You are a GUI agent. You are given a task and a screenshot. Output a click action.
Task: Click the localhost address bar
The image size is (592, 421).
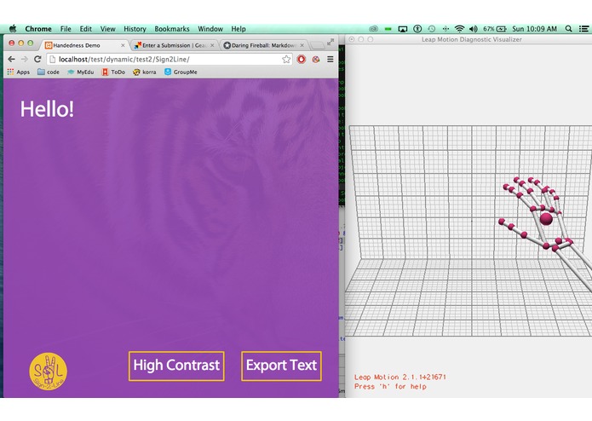[x=170, y=60]
